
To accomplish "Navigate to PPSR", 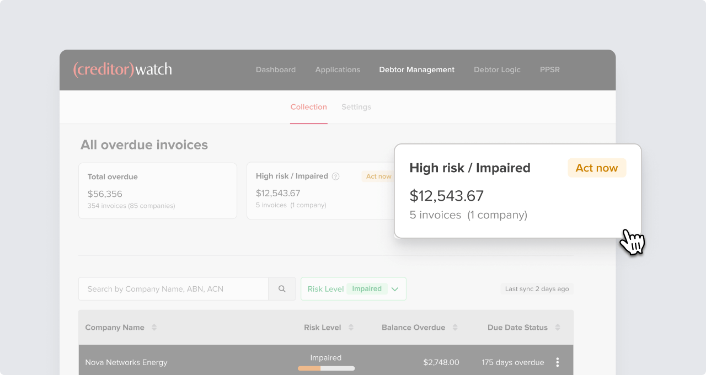I will [x=549, y=70].
